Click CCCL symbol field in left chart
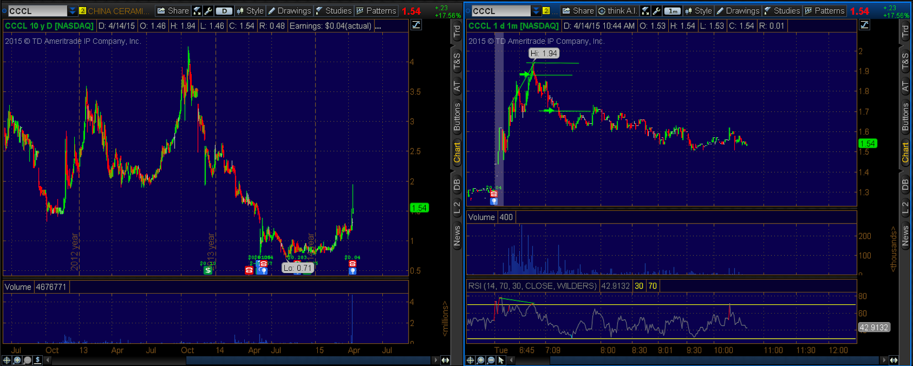The width and height of the screenshot is (913, 366). coord(38,11)
